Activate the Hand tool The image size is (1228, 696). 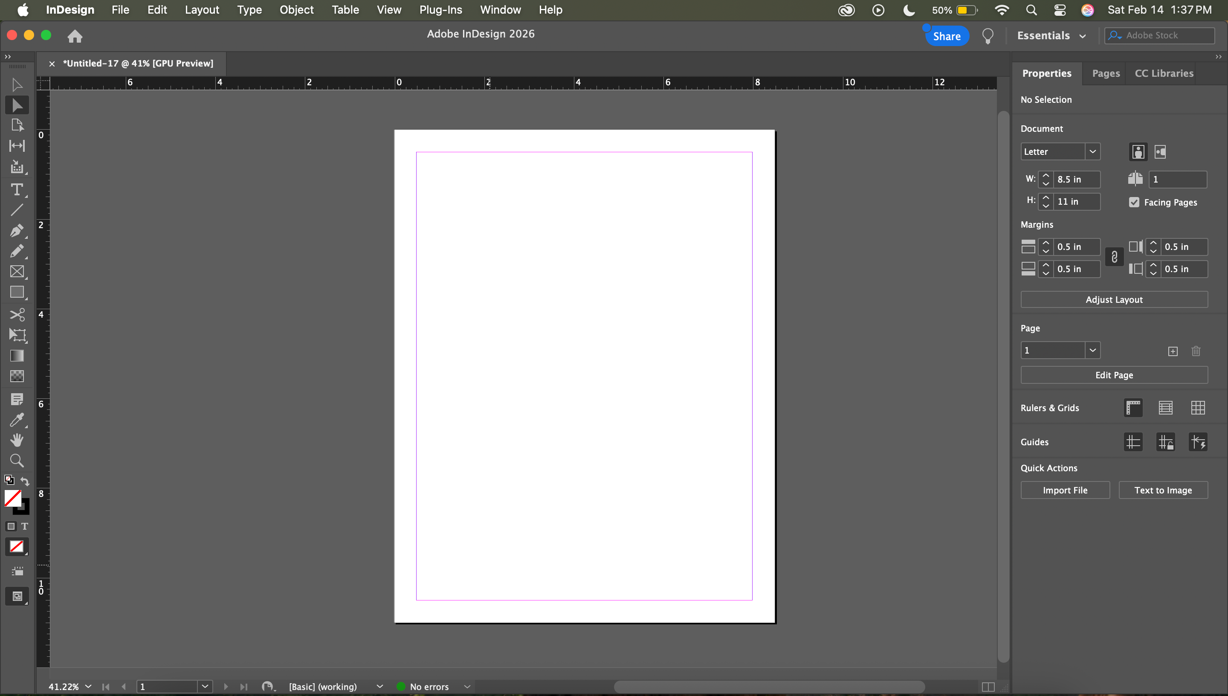coord(17,440)
